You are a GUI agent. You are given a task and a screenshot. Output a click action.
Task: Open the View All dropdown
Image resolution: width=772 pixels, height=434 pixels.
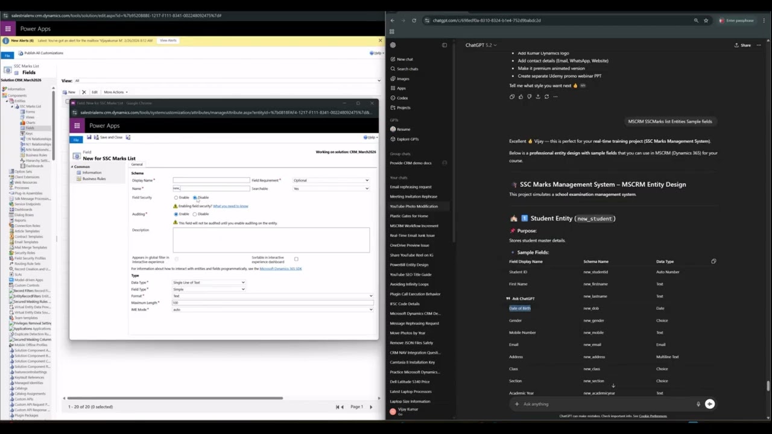point(228,81)
